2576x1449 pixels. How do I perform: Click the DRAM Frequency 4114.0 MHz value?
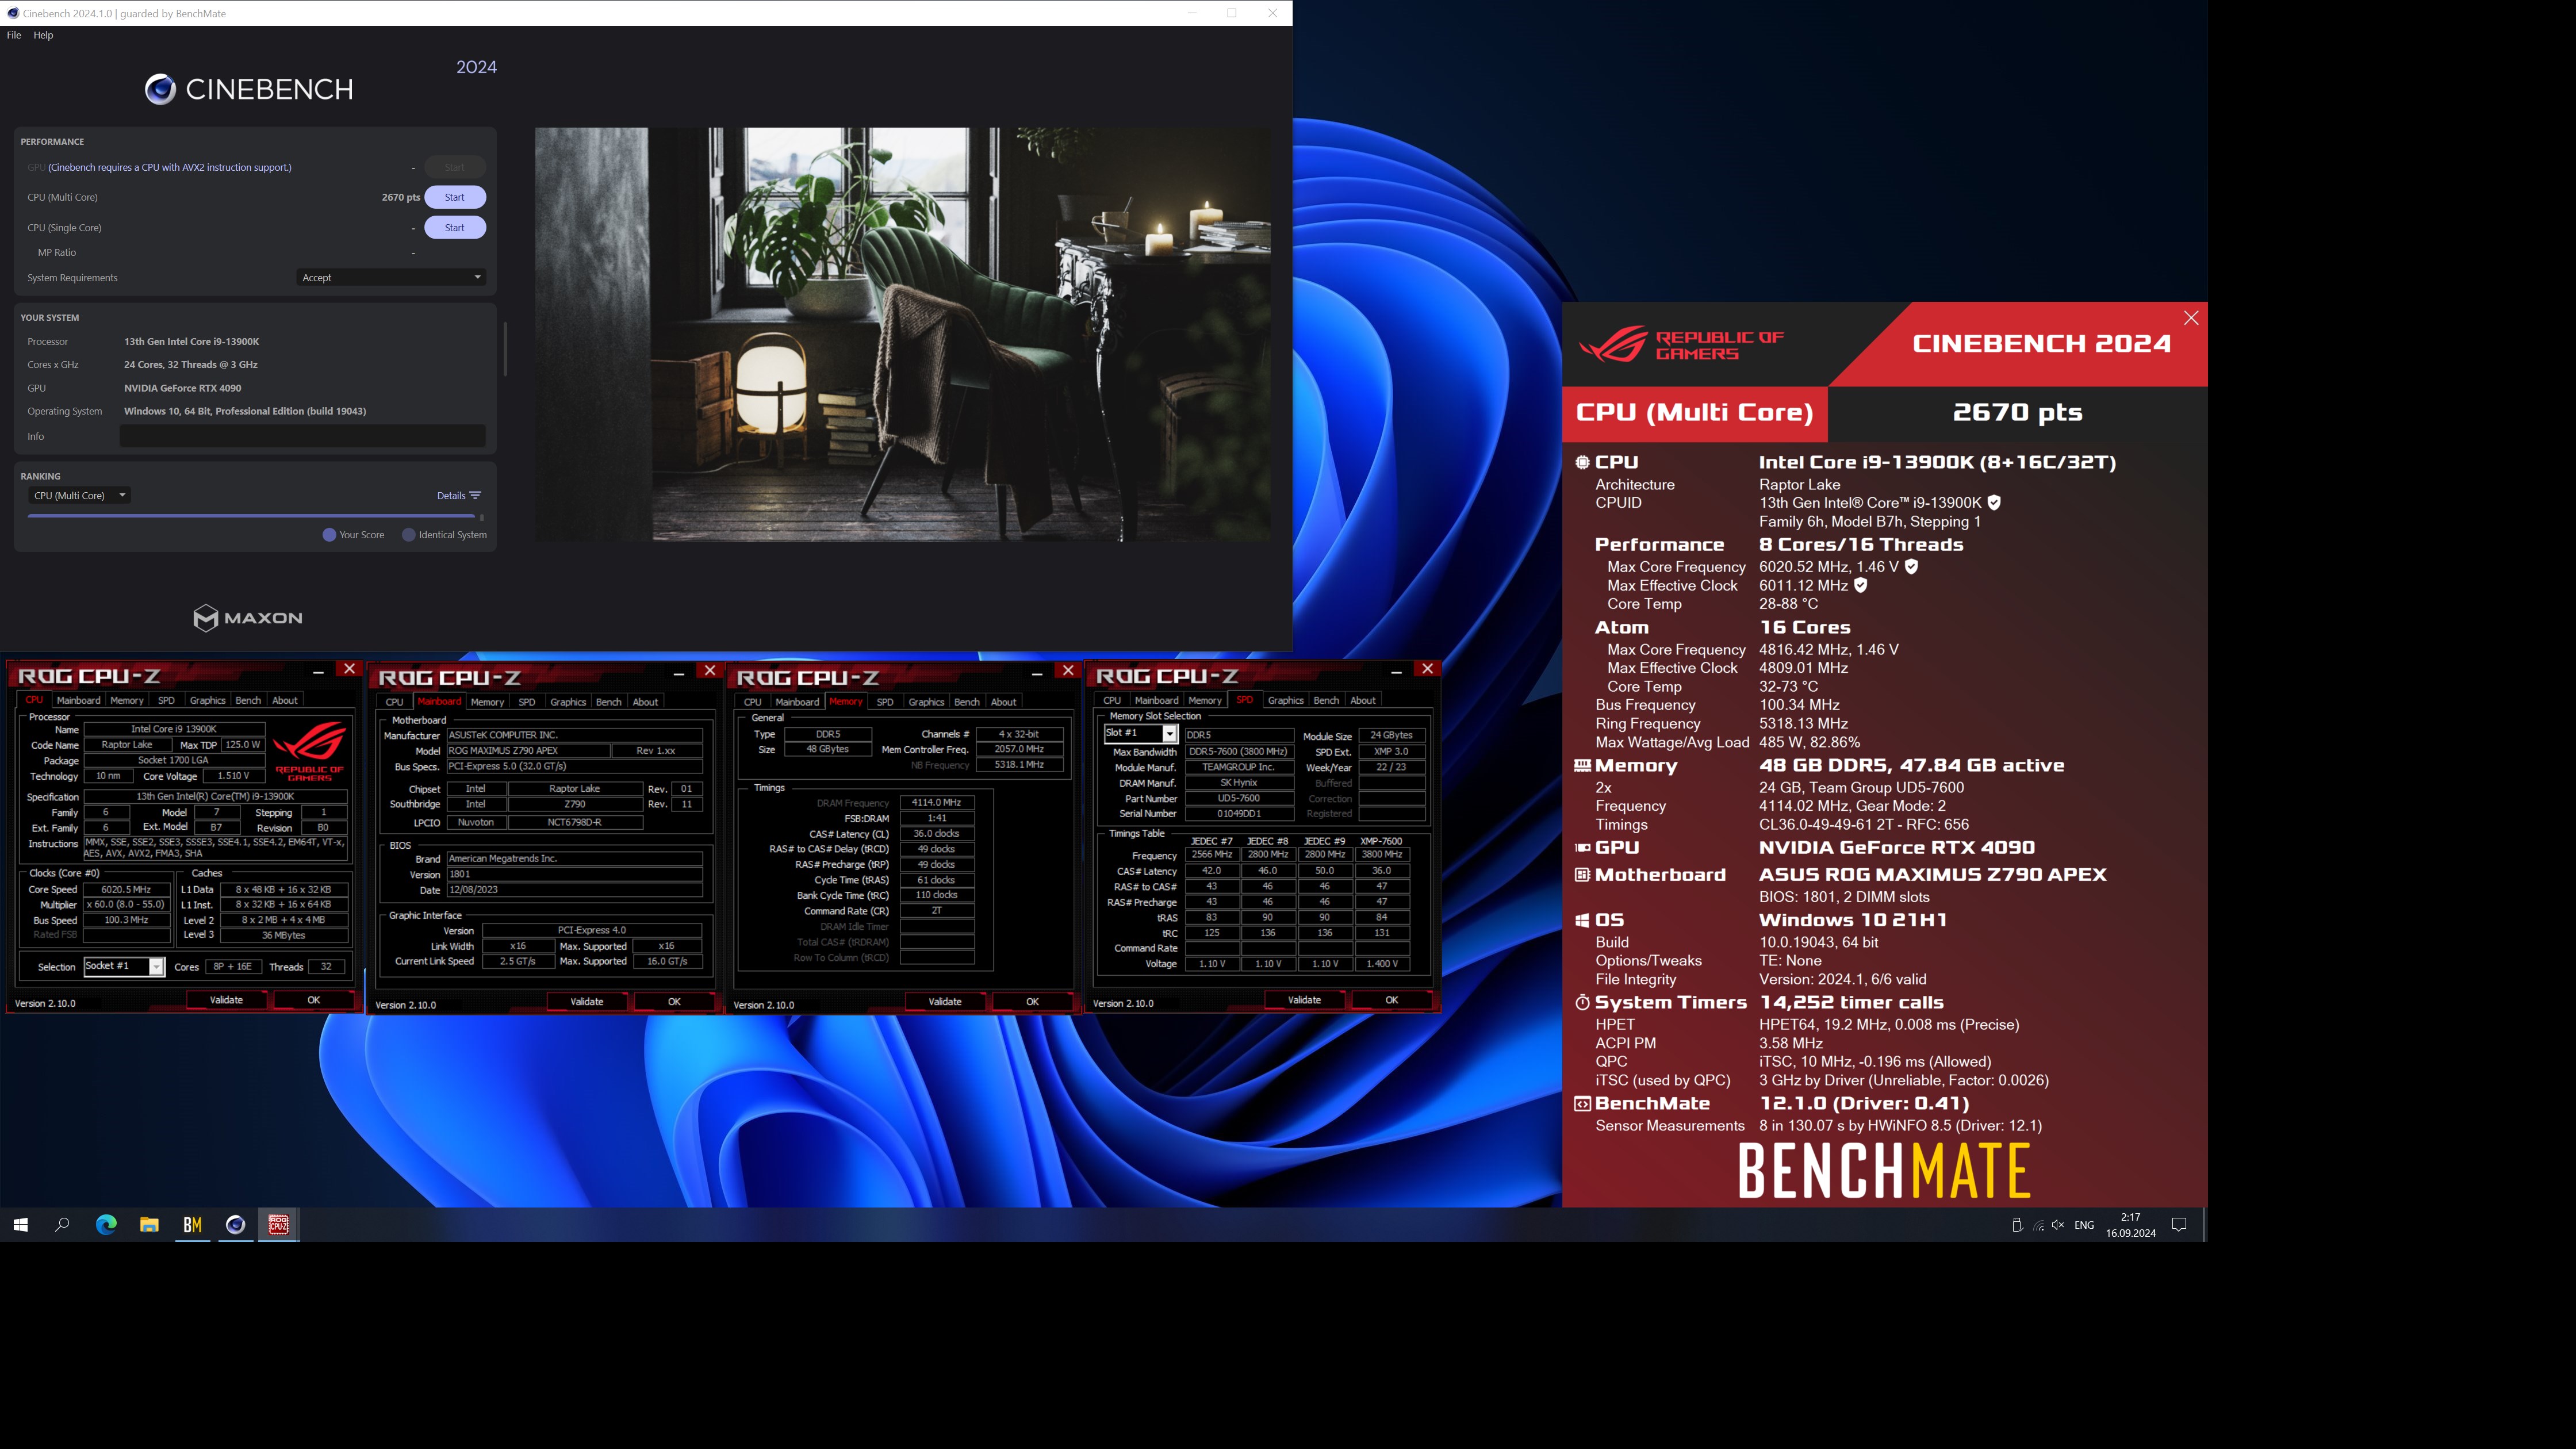[x=936, y=803]
